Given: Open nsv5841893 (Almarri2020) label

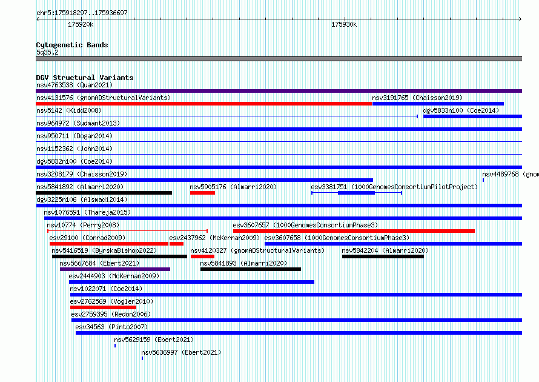Looking at the screenshot, I should pyautogui.click(x=243, y=263).
